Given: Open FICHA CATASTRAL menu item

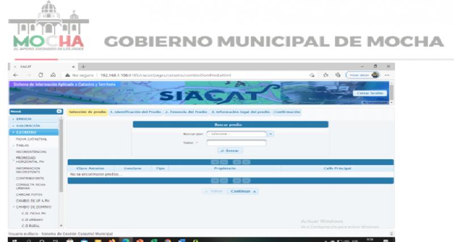Looking at the screenshot, I should (31, 139).
